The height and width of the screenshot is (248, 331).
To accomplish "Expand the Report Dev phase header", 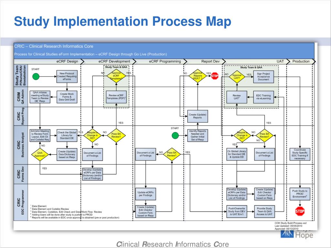I will [211, 61].
